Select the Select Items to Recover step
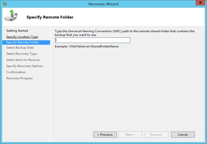This screenshot has height=144, width=207. click(23, 60)
